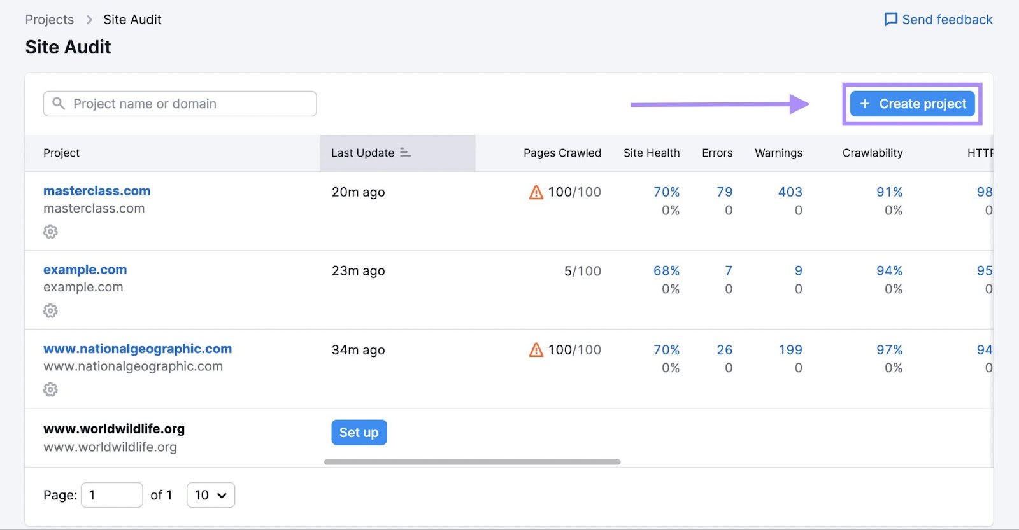Open www.nationalgeographic.com project link
The width and height of the screenshot is (1019, 530).
click(138, 349)
